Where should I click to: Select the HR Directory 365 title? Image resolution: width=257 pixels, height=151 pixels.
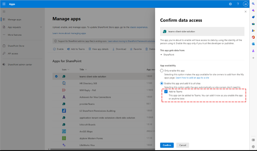(x=88, y=83)
